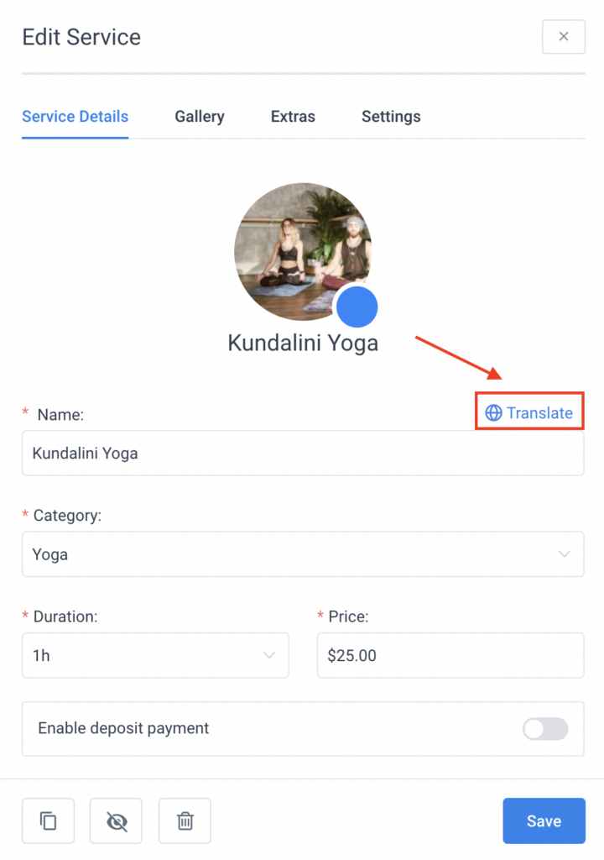Disable the deposit payment switch
Image resolution: width=604 pixels, height=860 pixels.
pyautogui.click(x=544, y=729)
